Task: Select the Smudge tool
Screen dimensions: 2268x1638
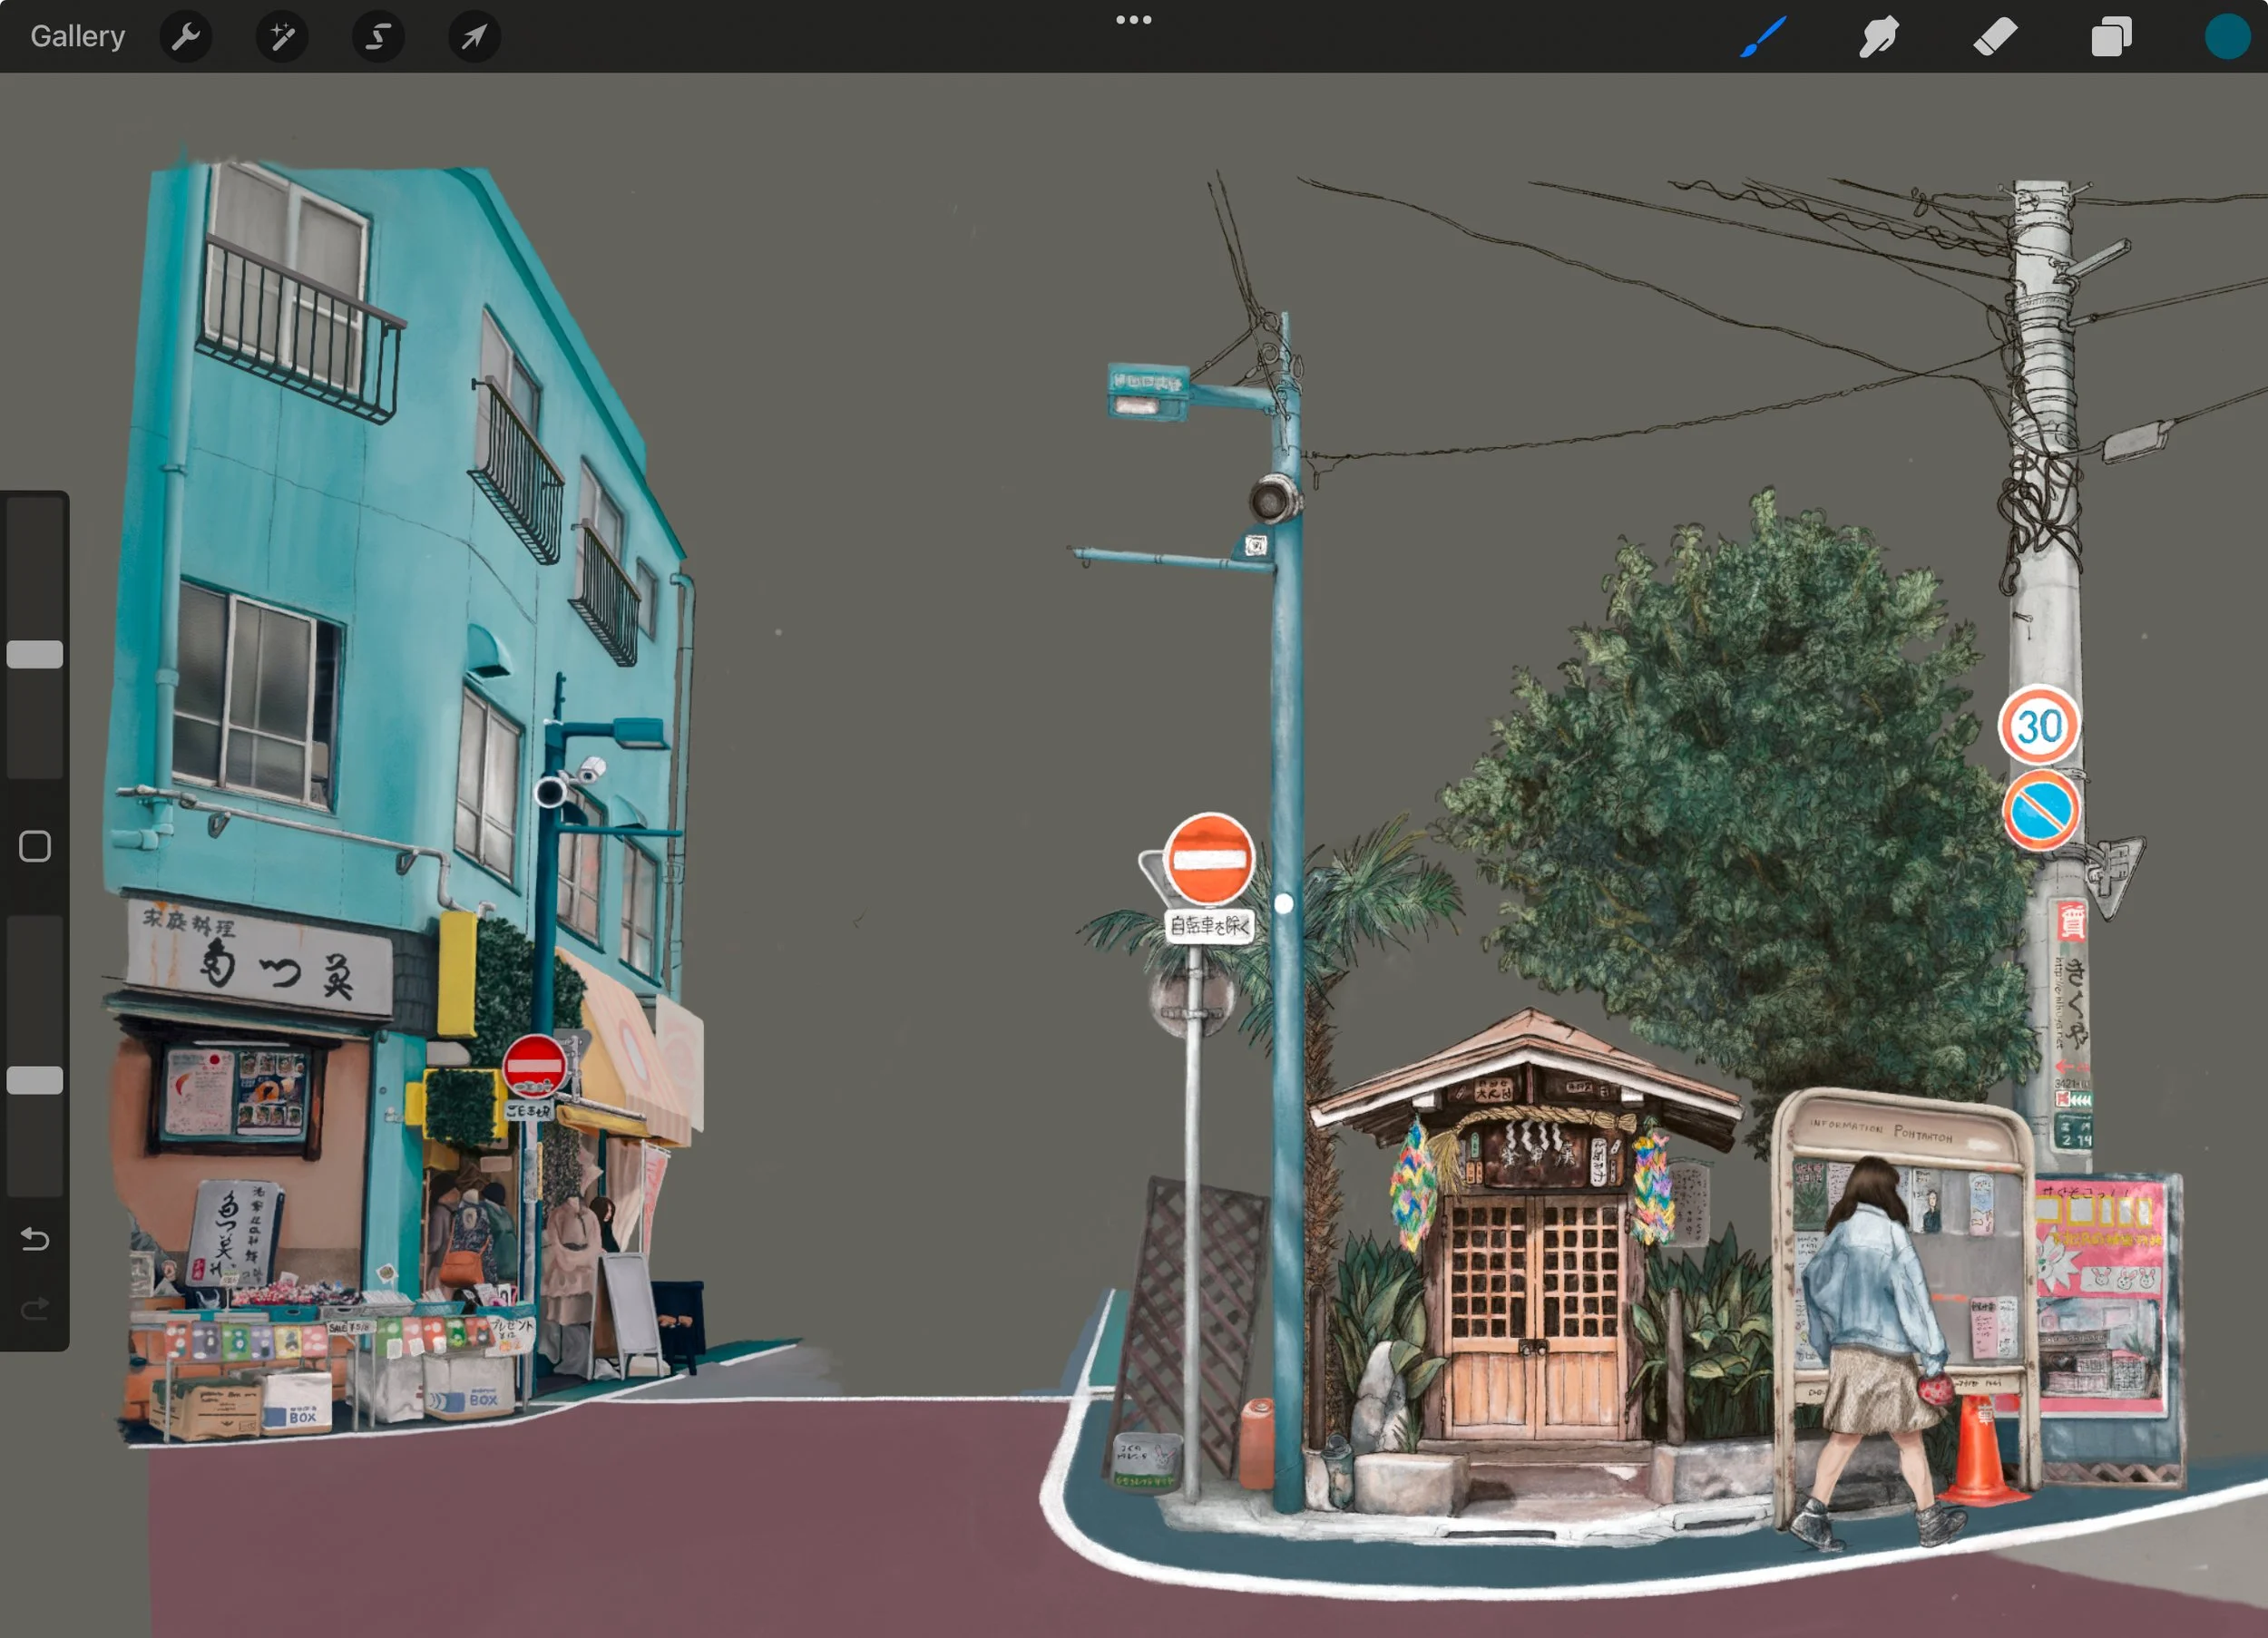Action: click(x=1879, y=37)
